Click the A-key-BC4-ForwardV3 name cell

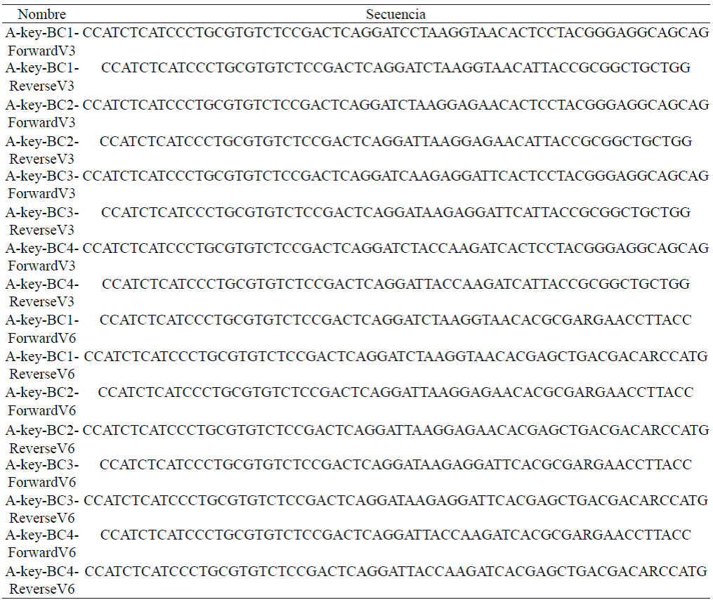tap(42, 257)
